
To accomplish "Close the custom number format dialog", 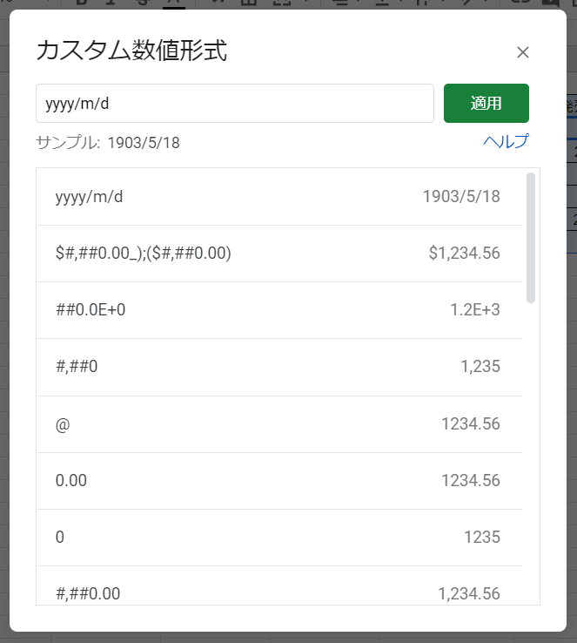I will [523, 52].
